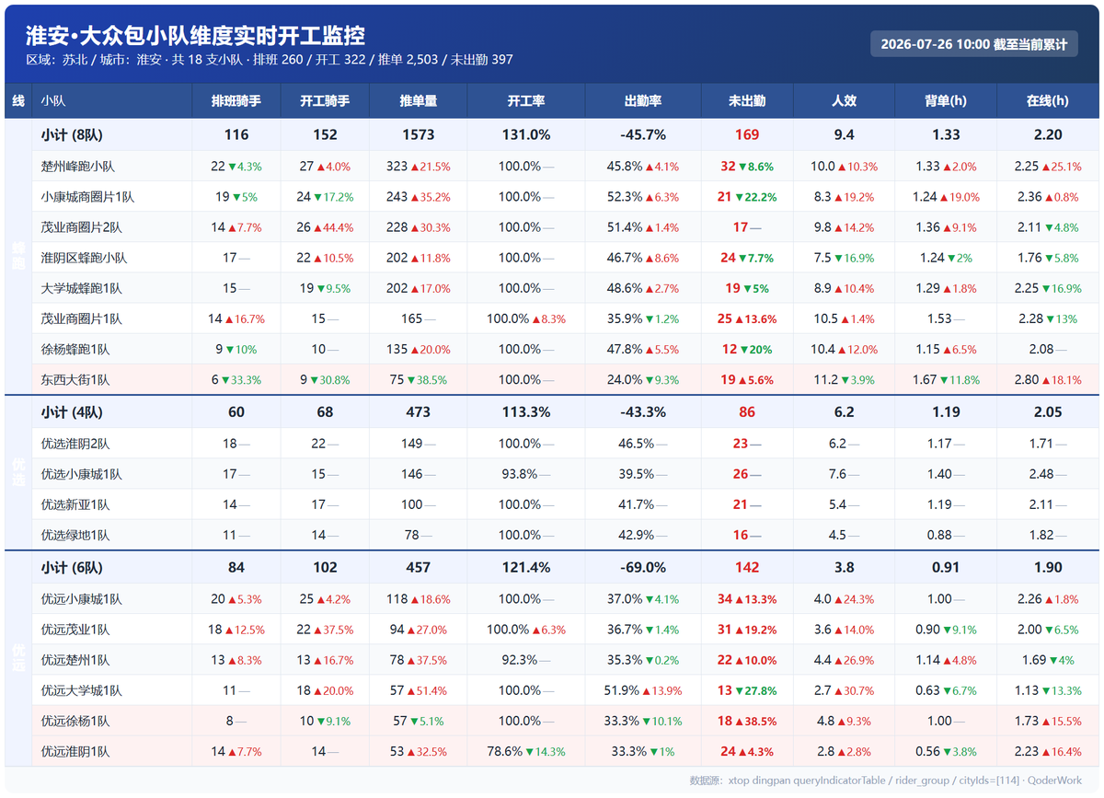
Task: Select team name 优选淮阴2队
Action: click(x=75, y=444)
